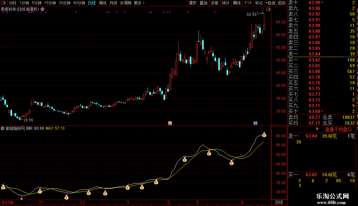The width and height of the screenshot is (358, 206).
Task: Select 卖十 row at price 63.99
Action: pyautogui.click(x=322, y=3)
